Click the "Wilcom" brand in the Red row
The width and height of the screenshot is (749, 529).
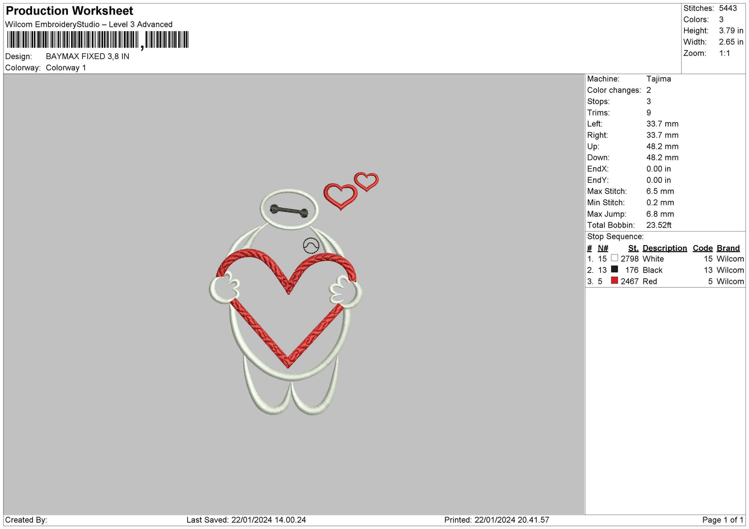(x=730, y=282)
